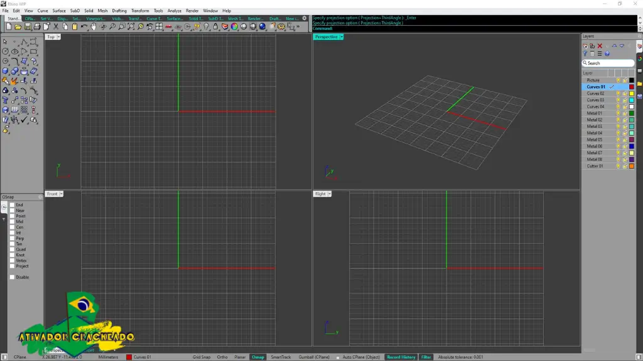
Task: Select the Rectangle tool in sidebar
Action: pyautogui.click(x=34, y=51)
